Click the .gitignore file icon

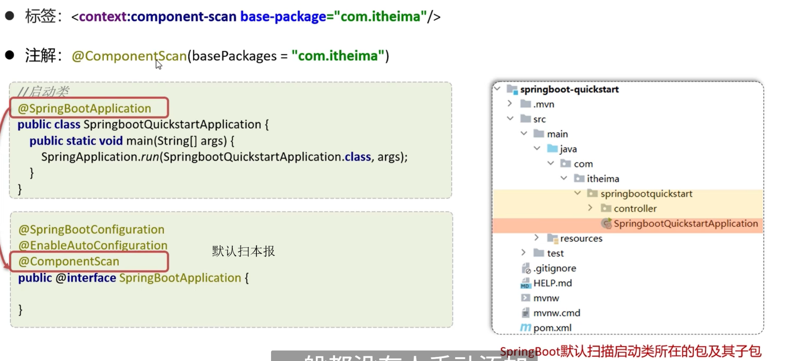526,268
